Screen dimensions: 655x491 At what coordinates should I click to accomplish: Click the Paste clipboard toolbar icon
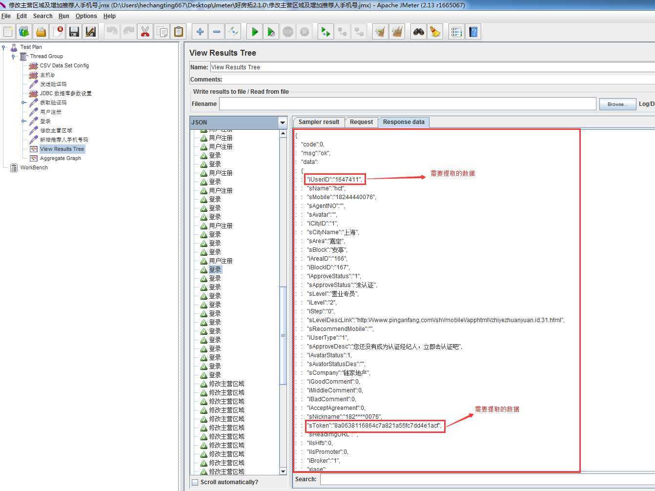click(x=179, y=32)
